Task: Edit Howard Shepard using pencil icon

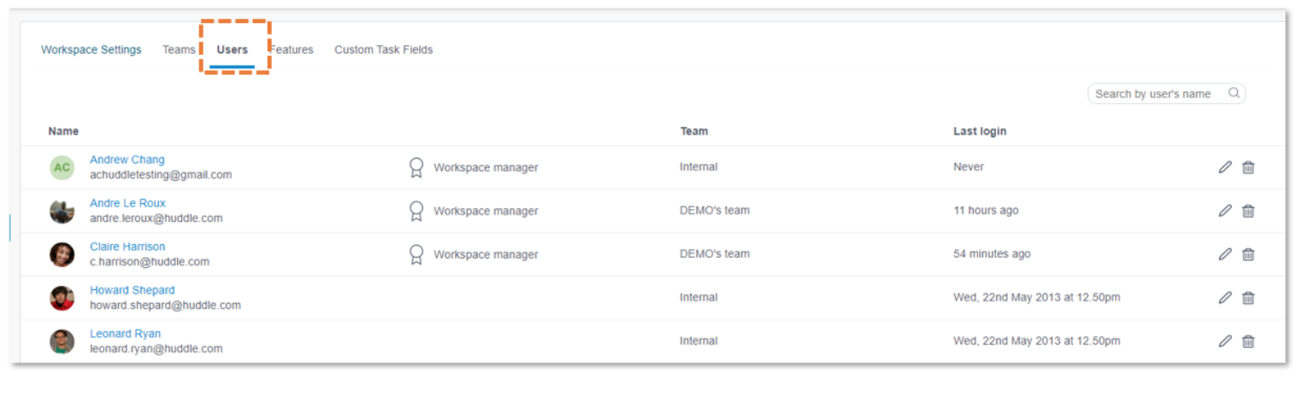Action: 1225,298
